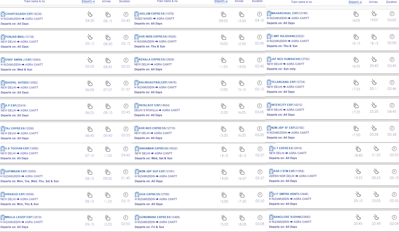This screenshot has width=399, height=232.
Task: Click the Arrives header in the left column
Action: tap(106, 1)
